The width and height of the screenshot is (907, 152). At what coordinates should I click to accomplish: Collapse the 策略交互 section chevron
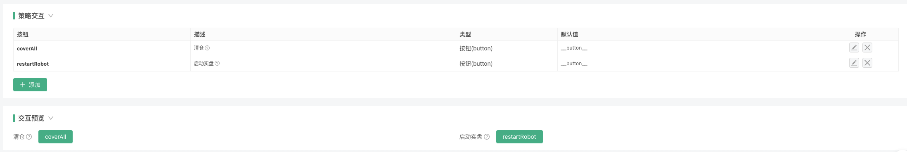click(51, 16)
